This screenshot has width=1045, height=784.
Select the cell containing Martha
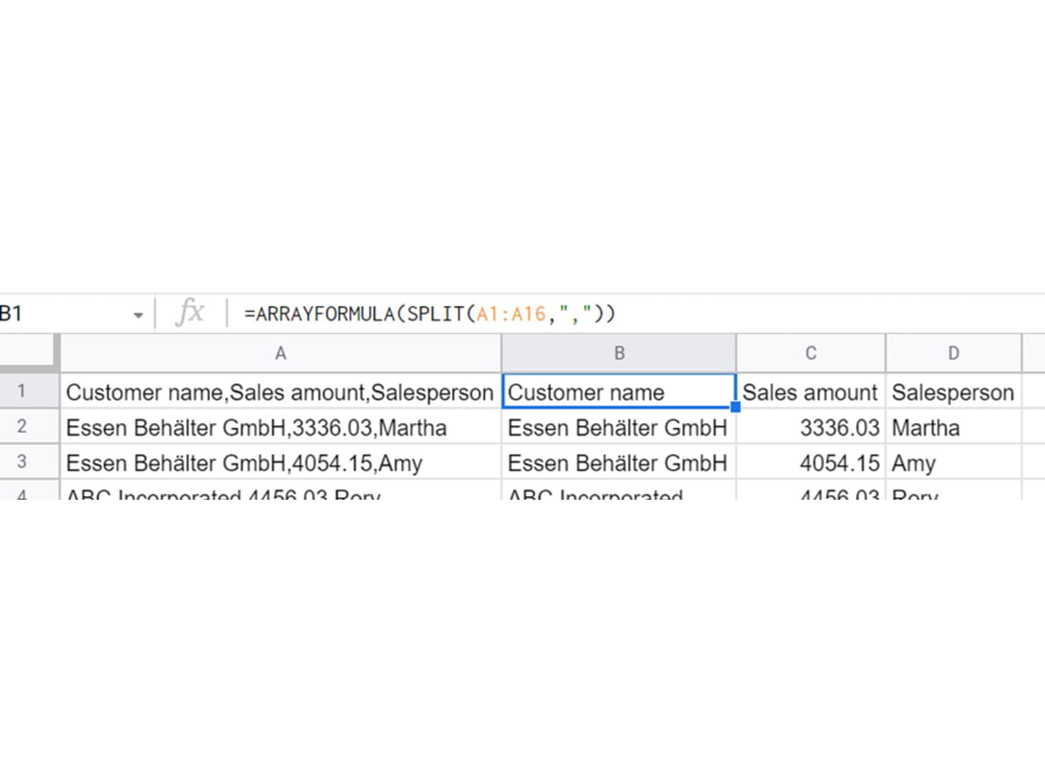(953, 428)
